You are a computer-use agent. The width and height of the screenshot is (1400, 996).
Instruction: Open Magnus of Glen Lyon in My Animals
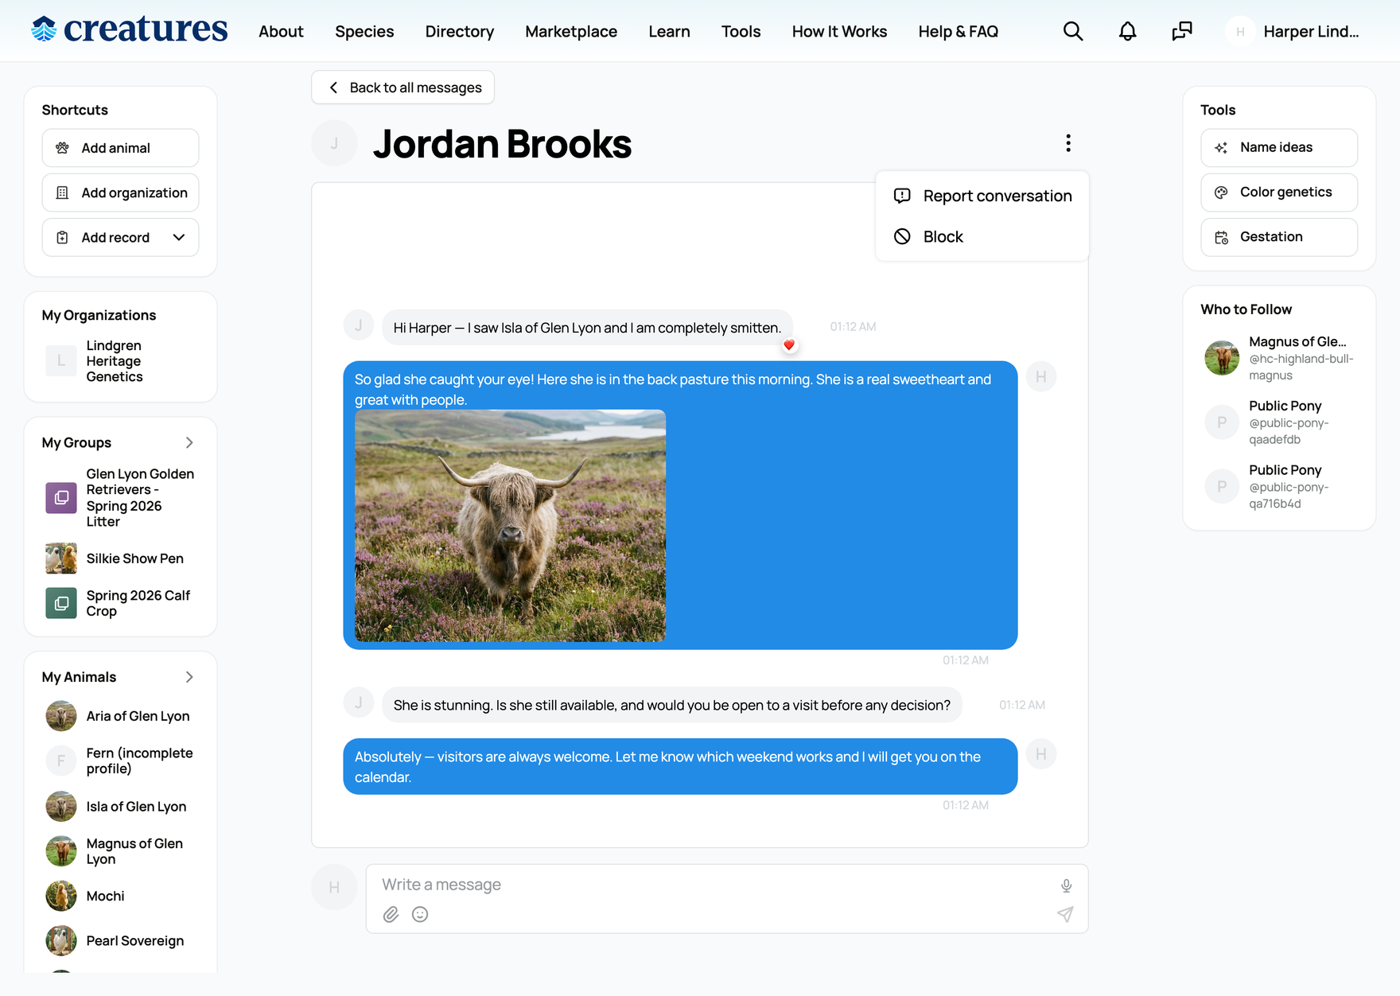(x=119, y=851)
